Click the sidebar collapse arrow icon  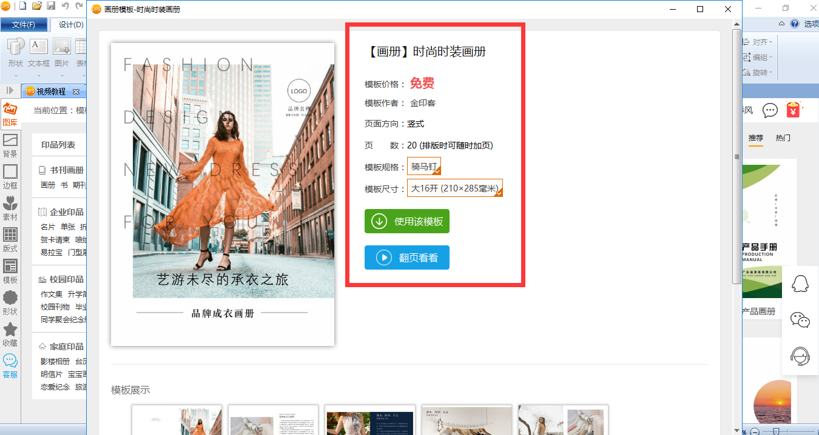click(10, 90)
